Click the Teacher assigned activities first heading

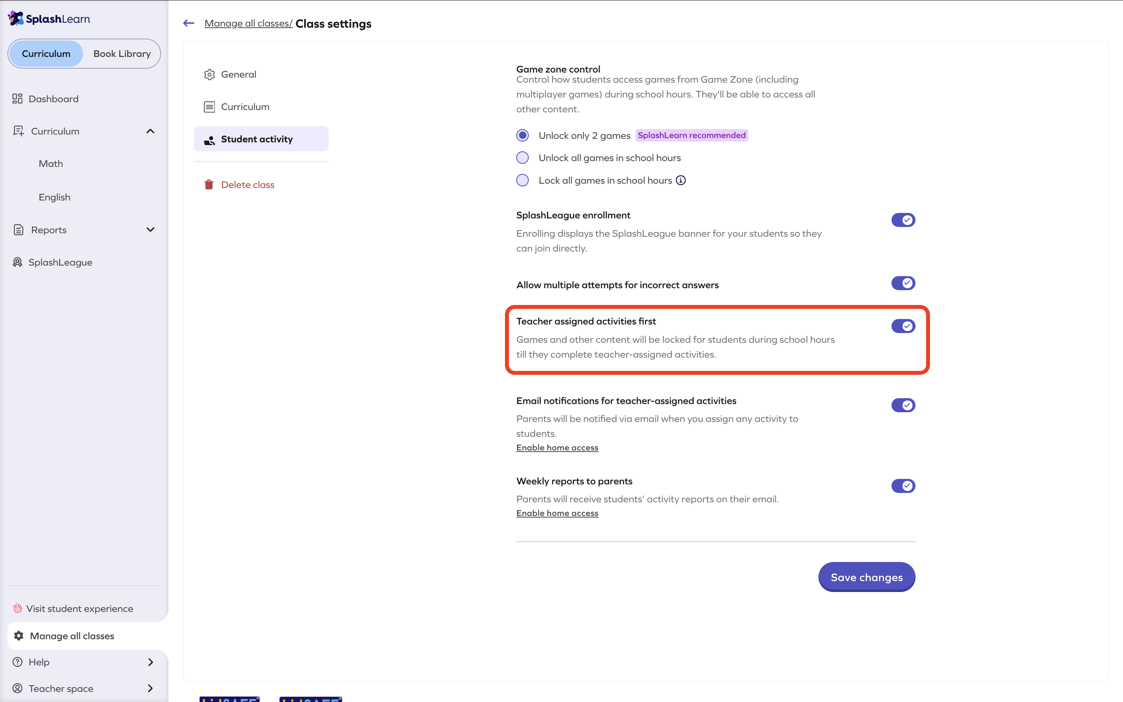586,321
